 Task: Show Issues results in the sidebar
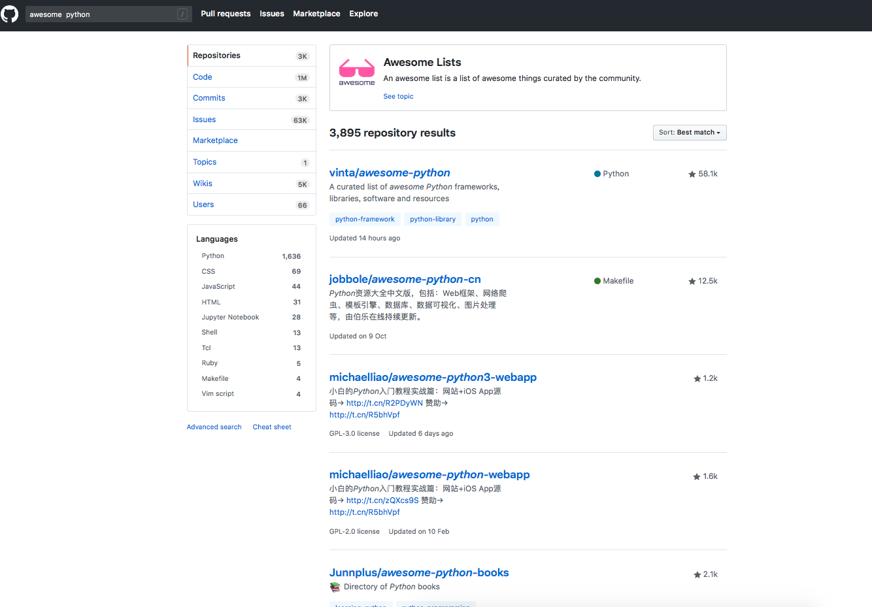click(252, 120)
